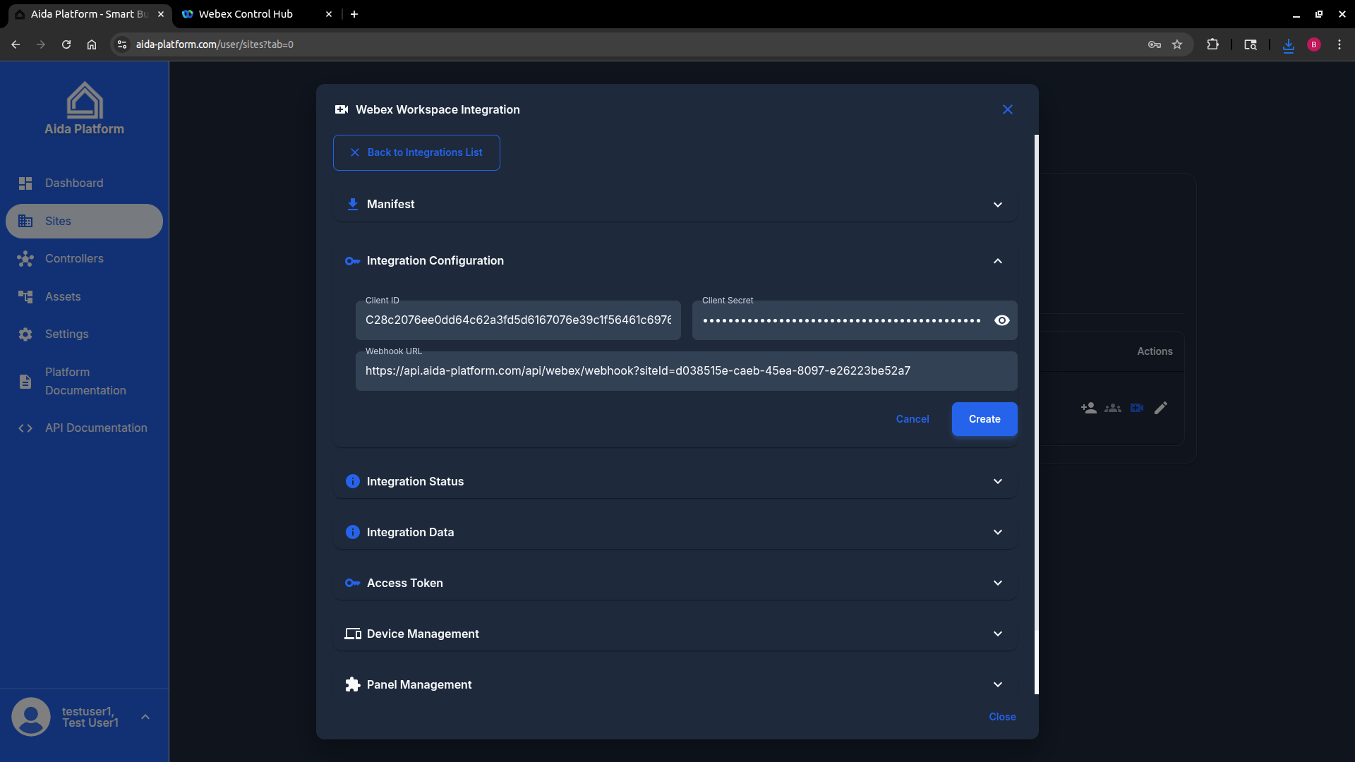This screenshot has width=1355, height=762.
Task: Switch to the Webex Control Hub tab
Action: click(246, 14)
